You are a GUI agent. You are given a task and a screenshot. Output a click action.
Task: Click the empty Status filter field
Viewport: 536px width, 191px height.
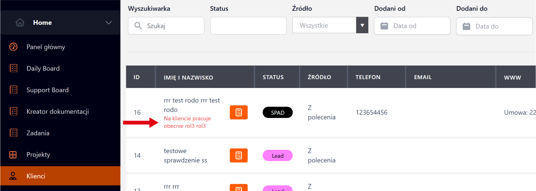248,26
